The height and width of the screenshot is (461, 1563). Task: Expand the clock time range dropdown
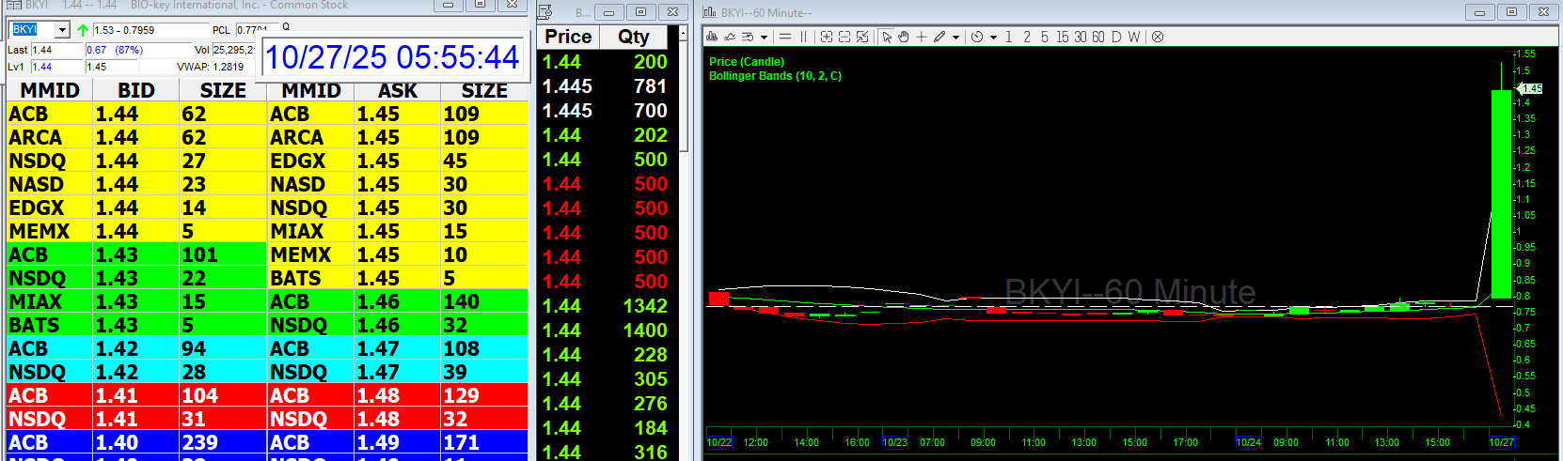click(993, 38)
